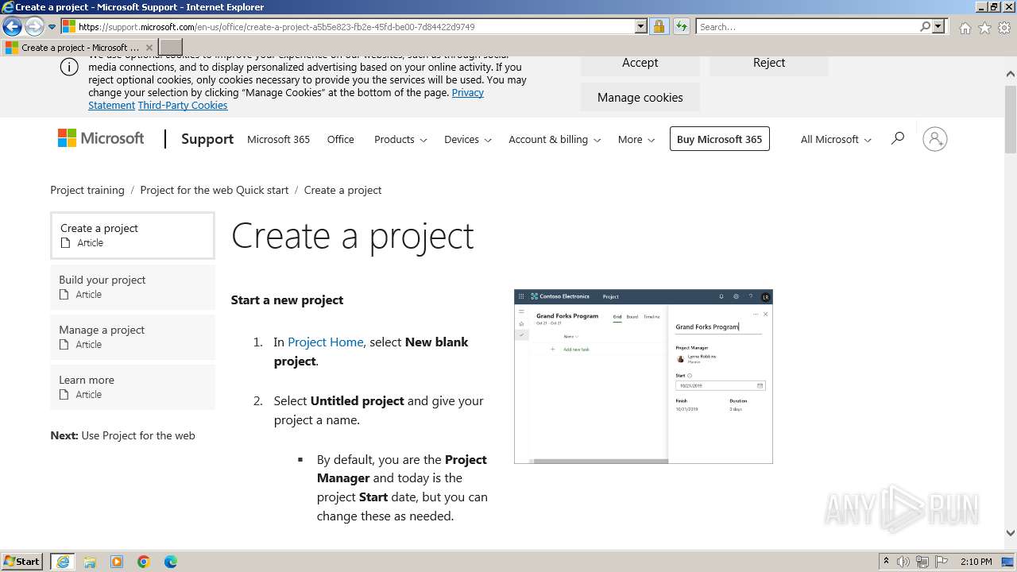Expand the Account & billing menu

pyautogui.click(x=555, y=139)
